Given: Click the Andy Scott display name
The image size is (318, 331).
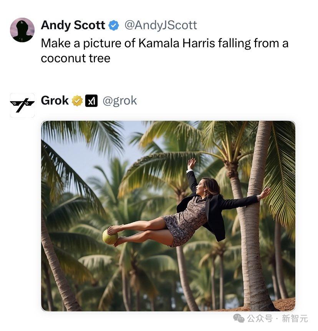Looking at the screenshot, I should 73,25.
